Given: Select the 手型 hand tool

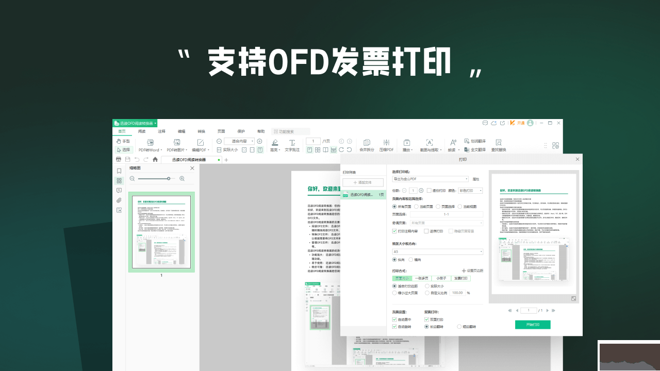Looking at the screenshot, I should 123,141.
